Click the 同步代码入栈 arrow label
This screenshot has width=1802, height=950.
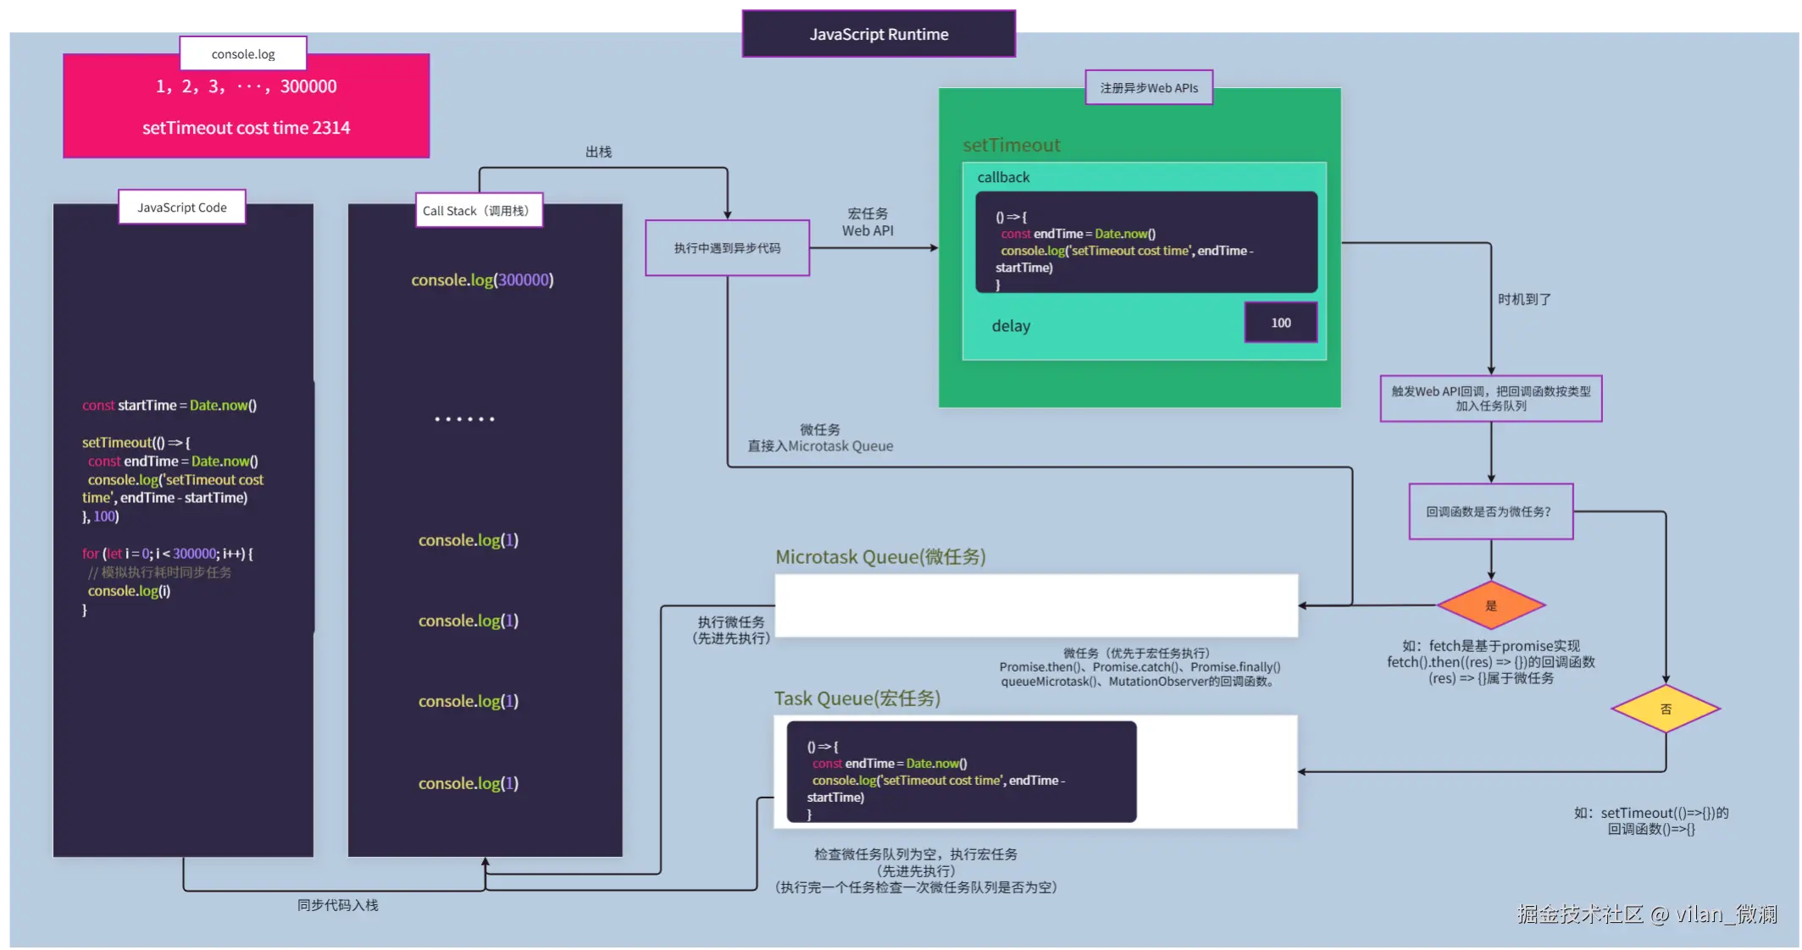337,905
